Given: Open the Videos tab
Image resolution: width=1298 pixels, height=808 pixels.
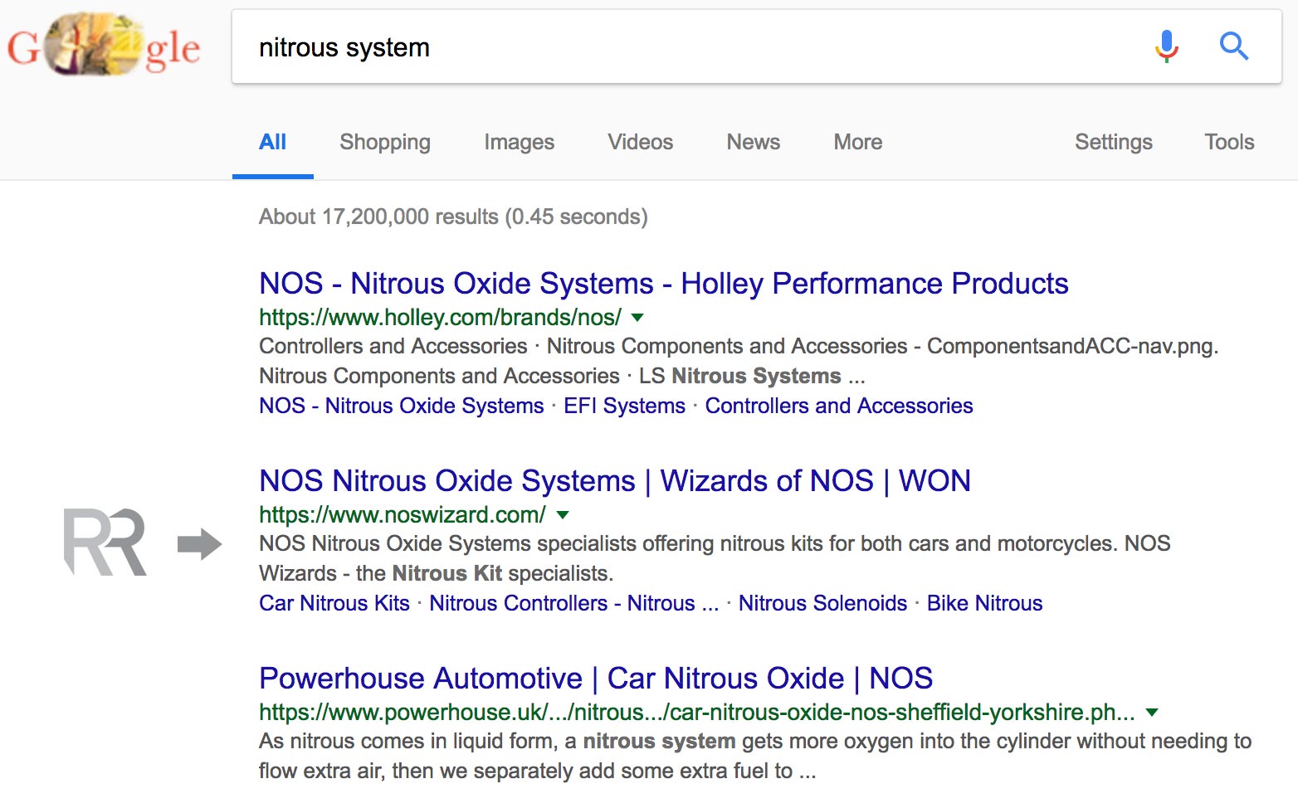Looking at the screenshot, I should tap(640, 142).
